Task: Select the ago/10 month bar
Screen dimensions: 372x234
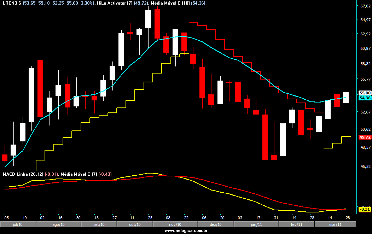Action: pyautogui.click(x=58, y=224)
